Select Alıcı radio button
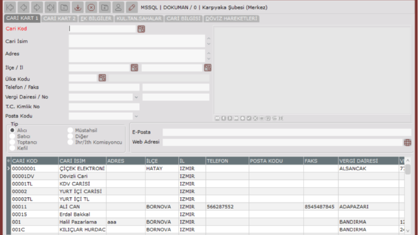418x235 pixels. coord(12,130)
